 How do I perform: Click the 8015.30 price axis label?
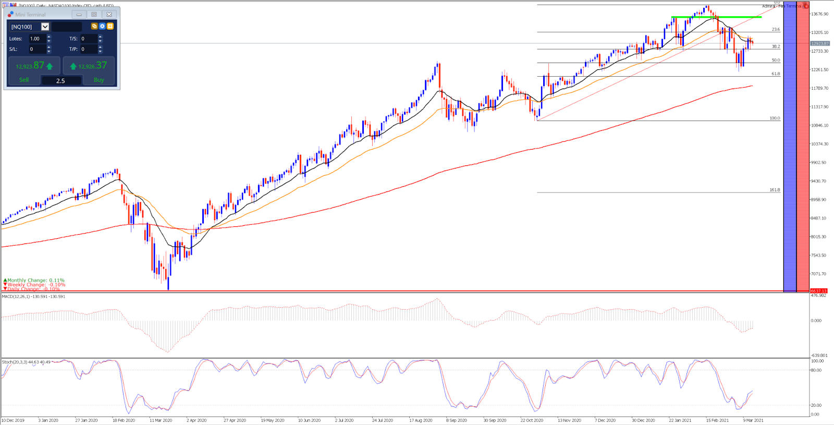click(x=819, y=237)
